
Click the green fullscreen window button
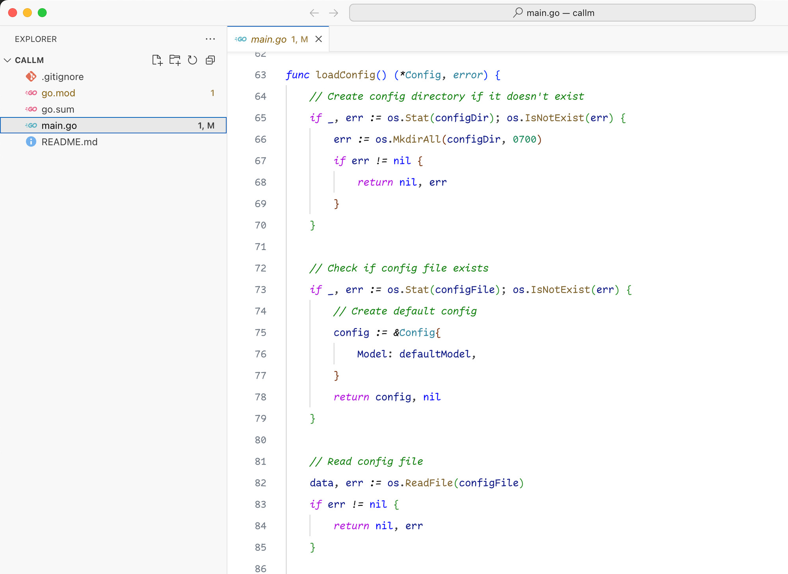42,13
